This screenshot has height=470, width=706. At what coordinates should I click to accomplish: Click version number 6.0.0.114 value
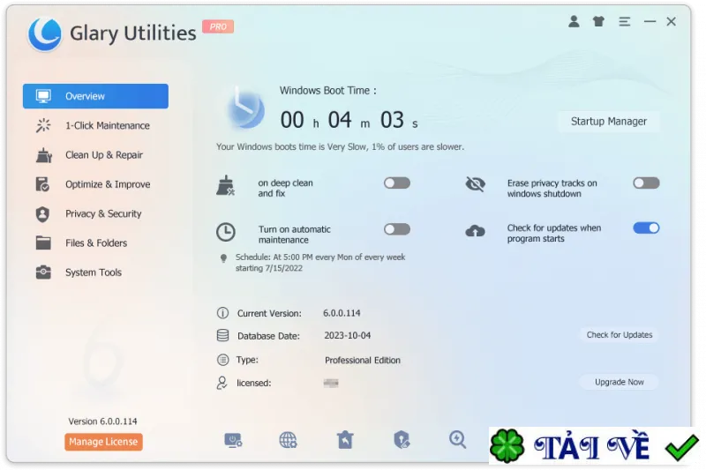342,313
